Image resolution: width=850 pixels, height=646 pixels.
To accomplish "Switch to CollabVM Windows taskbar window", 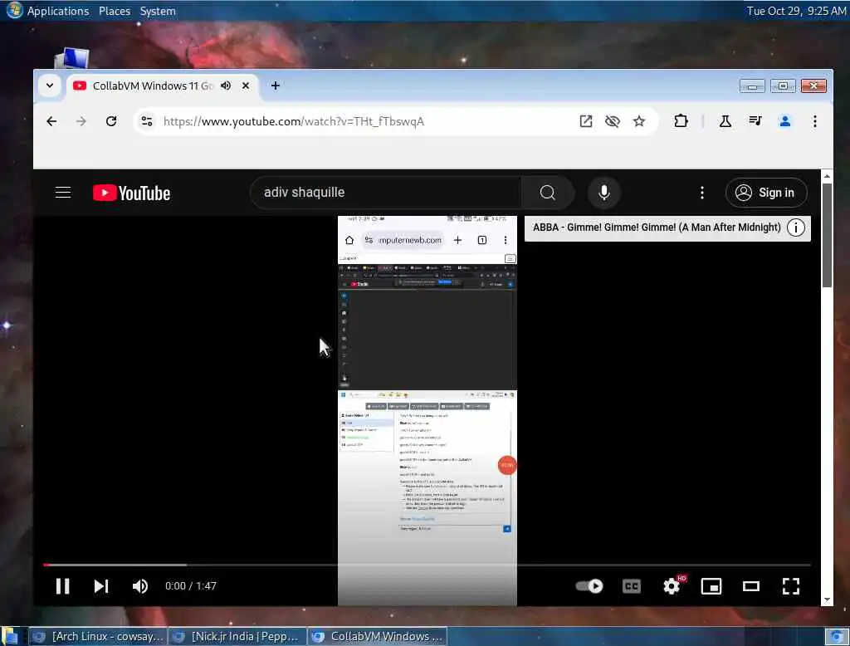I will coord(378,636).
